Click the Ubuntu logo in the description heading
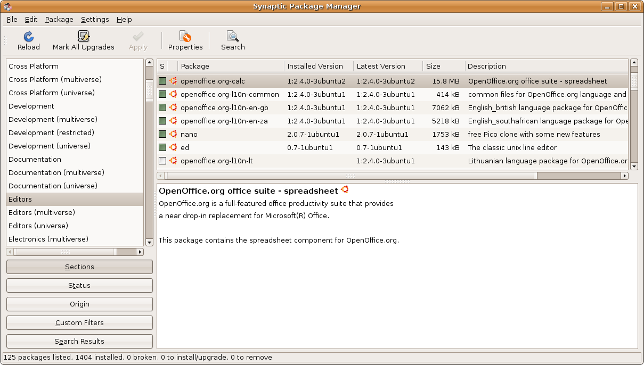644x365 pixels. pos(345,190)
